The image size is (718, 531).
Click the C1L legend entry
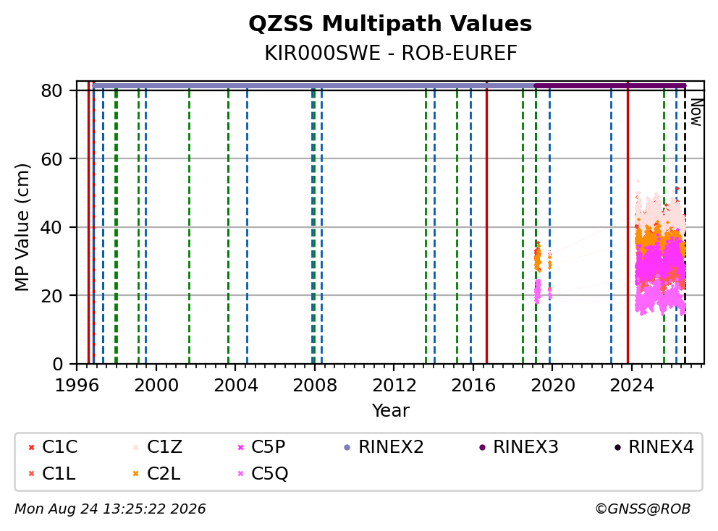51,474
